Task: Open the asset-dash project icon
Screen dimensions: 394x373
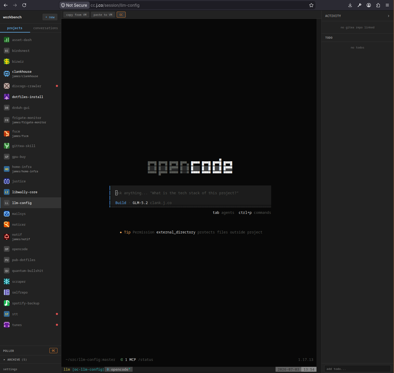Action: tap(7, 40)
